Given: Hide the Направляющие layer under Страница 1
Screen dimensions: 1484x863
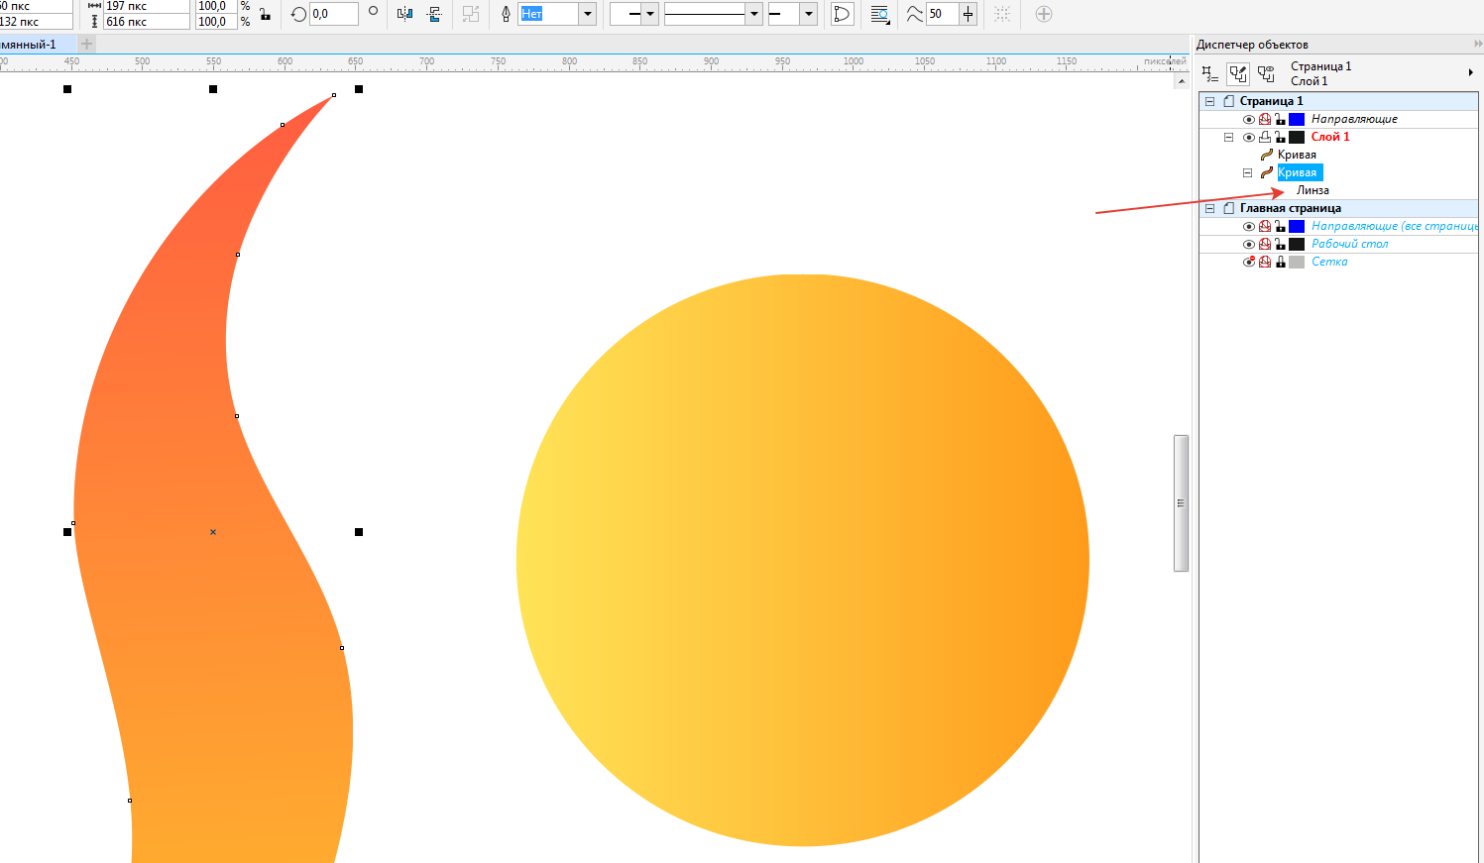Looking at the screenshot, I should 1249,119.
